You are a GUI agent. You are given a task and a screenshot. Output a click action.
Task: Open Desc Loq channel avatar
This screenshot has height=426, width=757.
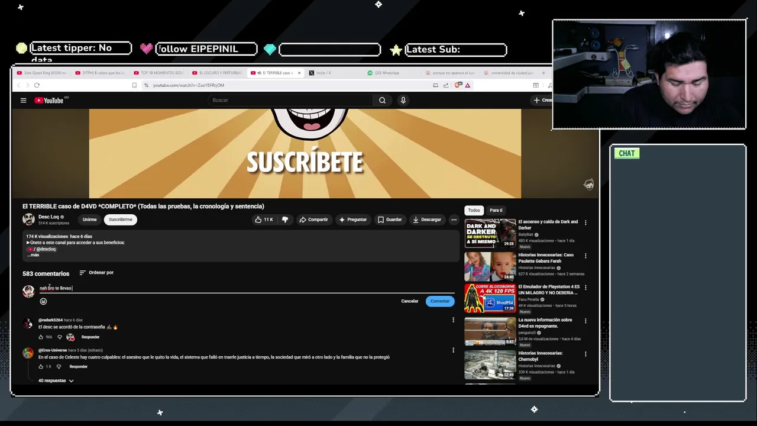pyautogui.click(x=28, y=220)
